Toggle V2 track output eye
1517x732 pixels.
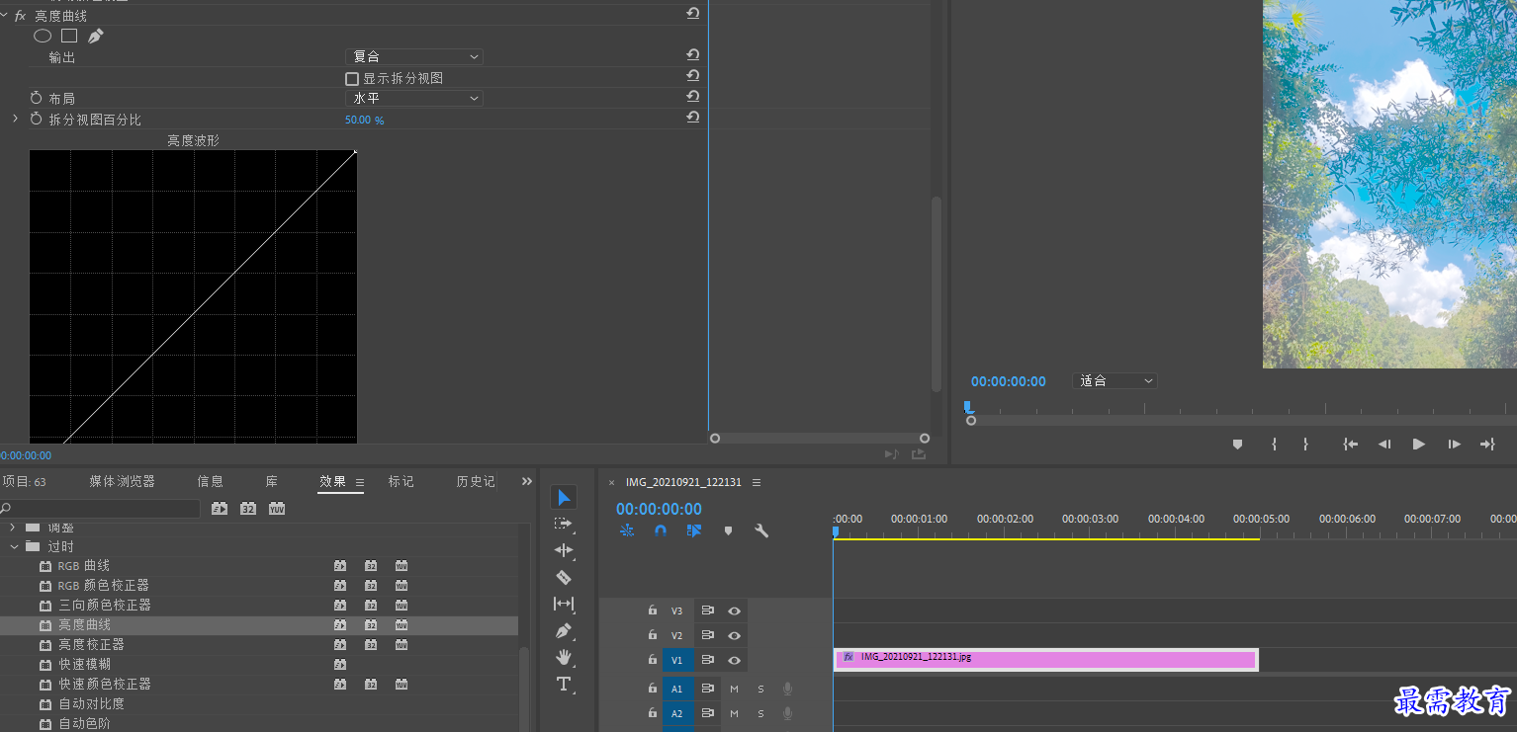pyautogui.click(x=734, y=635)
